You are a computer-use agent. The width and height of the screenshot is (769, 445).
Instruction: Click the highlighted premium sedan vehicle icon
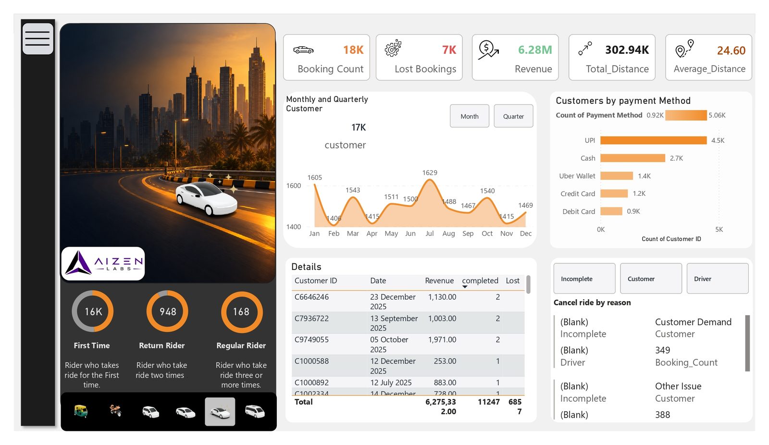220,412
